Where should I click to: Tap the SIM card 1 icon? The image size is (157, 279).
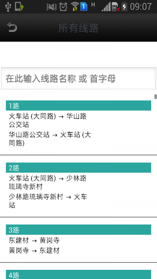tap(84, 7)
